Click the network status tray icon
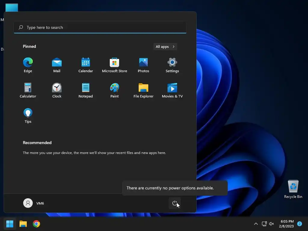The width and height of the screenshot is (308, 231). point(264,224)
